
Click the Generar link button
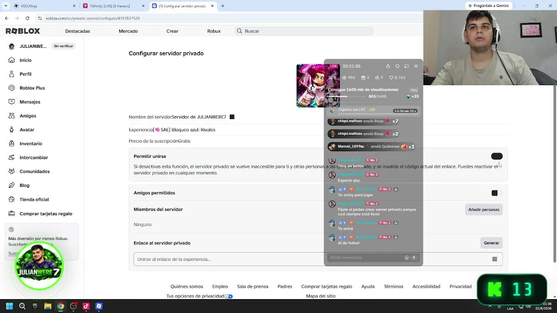tap(492, 243)
